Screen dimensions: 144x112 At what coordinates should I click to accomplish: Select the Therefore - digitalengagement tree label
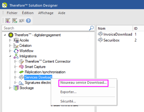coord(38,35)
